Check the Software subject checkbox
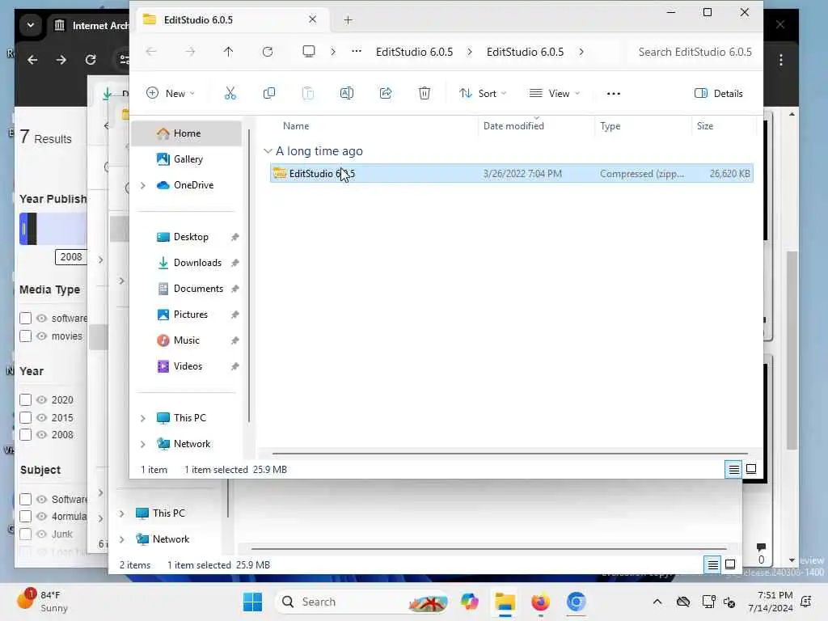 25,499
